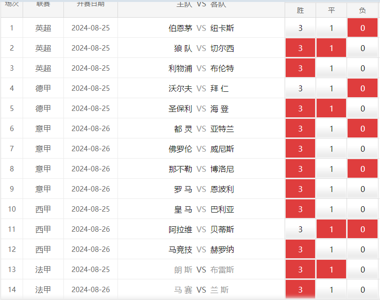Click away team name 拜仁

[219, 88]
